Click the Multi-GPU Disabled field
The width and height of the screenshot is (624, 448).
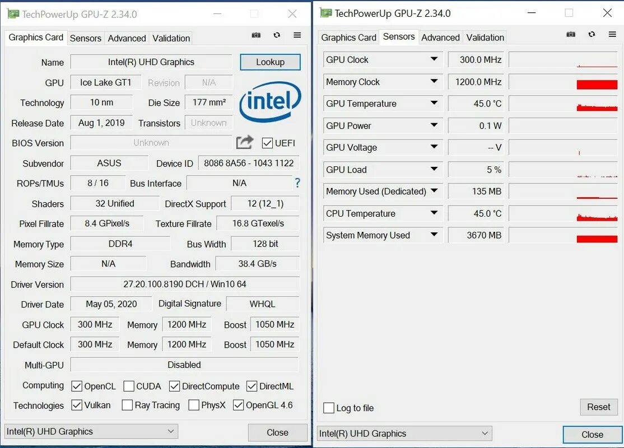click(184, 365)
